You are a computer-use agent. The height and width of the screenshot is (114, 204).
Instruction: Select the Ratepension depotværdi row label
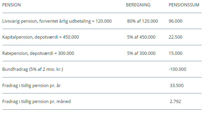(x=38, y=53)
